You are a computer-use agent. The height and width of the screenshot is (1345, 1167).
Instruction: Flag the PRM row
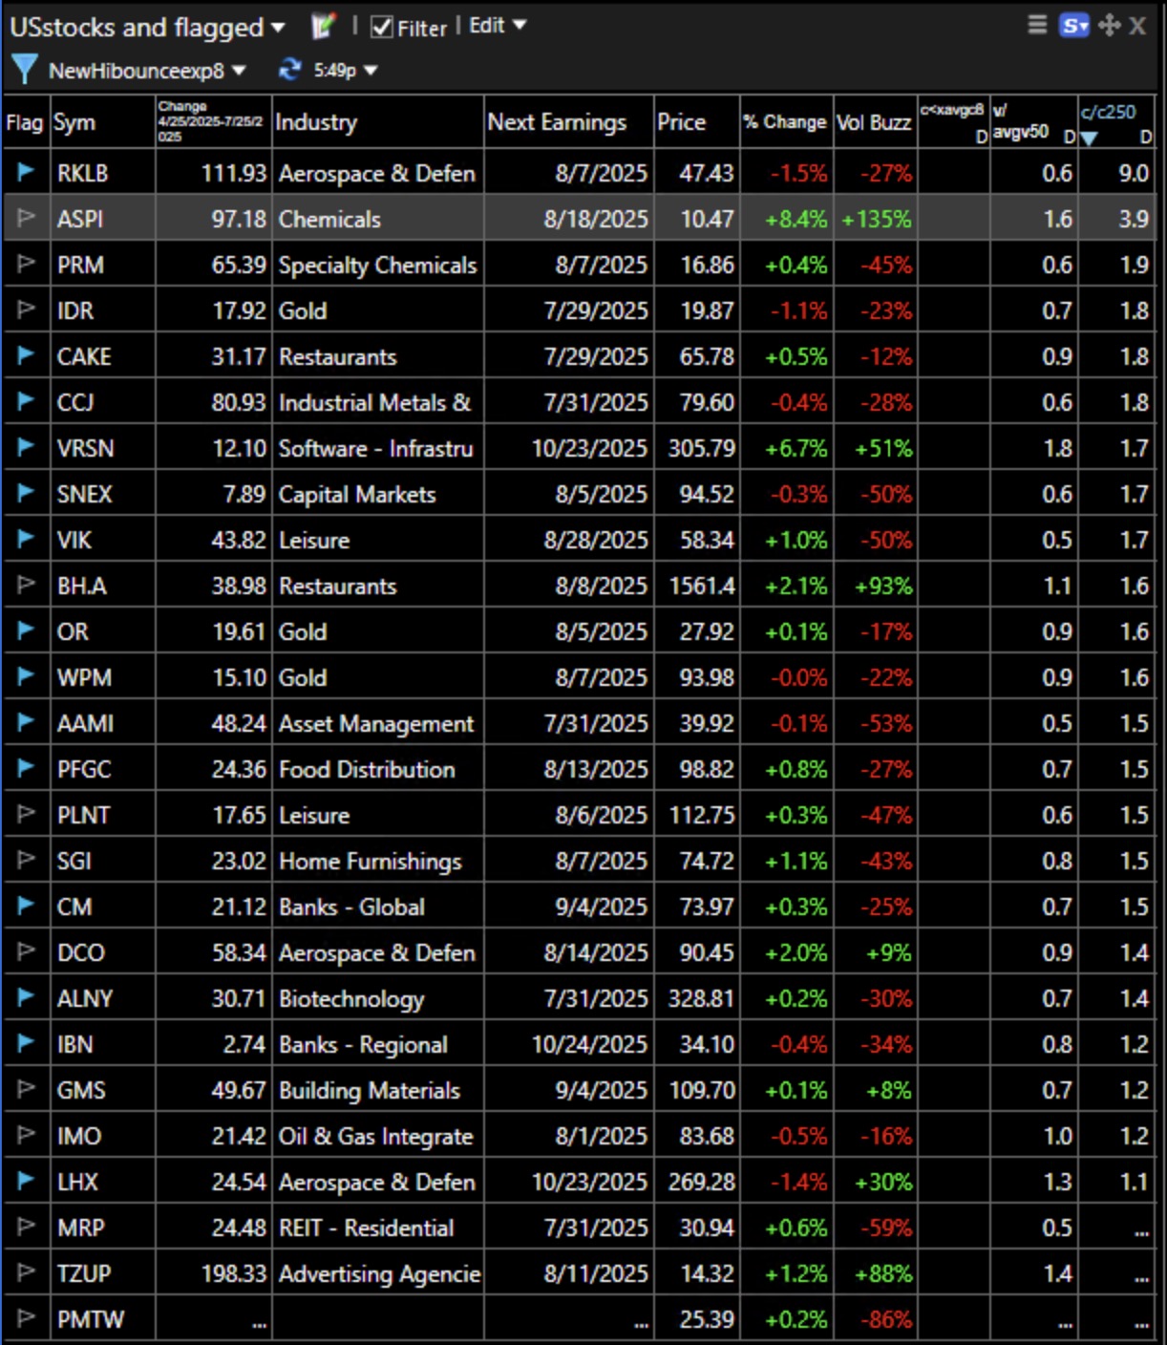(25, 264)
